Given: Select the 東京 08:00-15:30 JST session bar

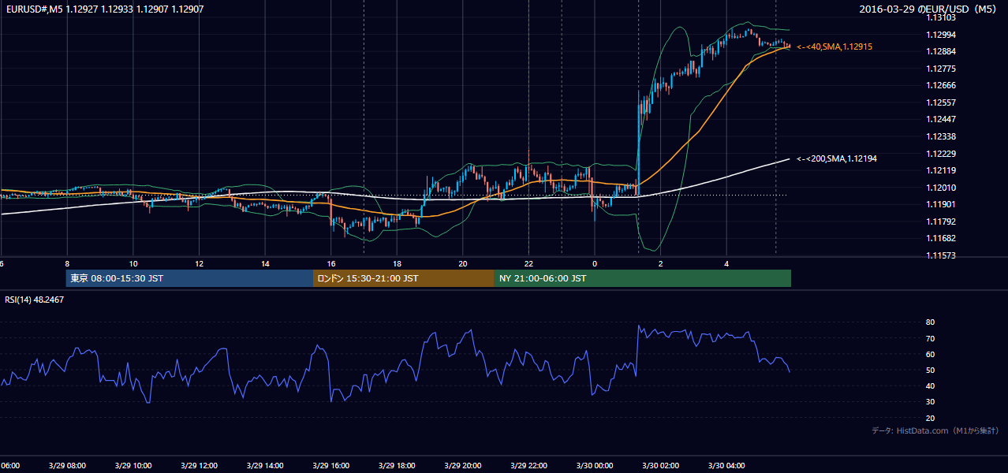Looking at the screenshot, I should click(190, 278).
